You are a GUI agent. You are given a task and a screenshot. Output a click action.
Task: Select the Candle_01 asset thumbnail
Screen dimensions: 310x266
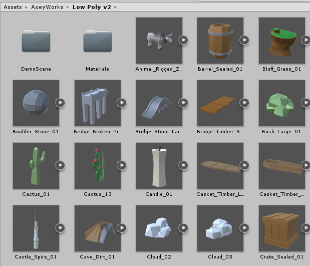click(159, 166)
